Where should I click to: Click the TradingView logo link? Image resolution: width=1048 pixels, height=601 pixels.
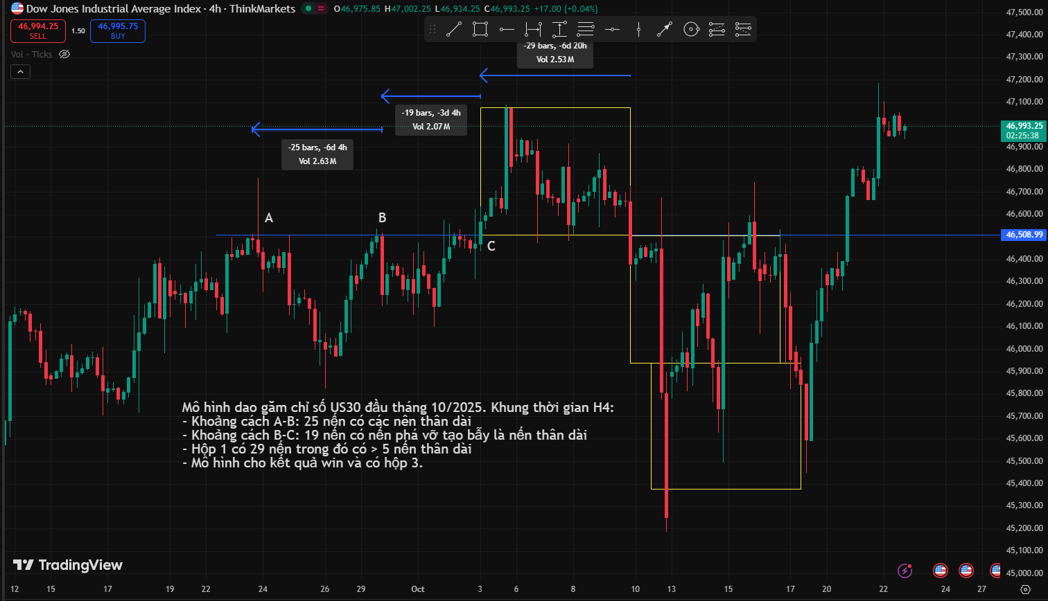[x=68, y=565]
